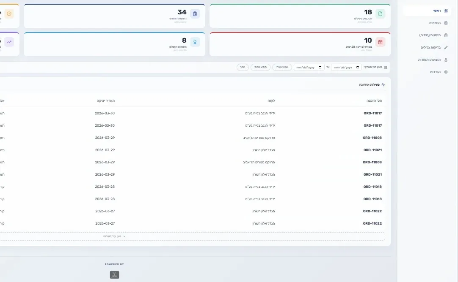Click the לקוח column header
The width and height of the screenshot is (458, 282).
[x=271, y=100]
